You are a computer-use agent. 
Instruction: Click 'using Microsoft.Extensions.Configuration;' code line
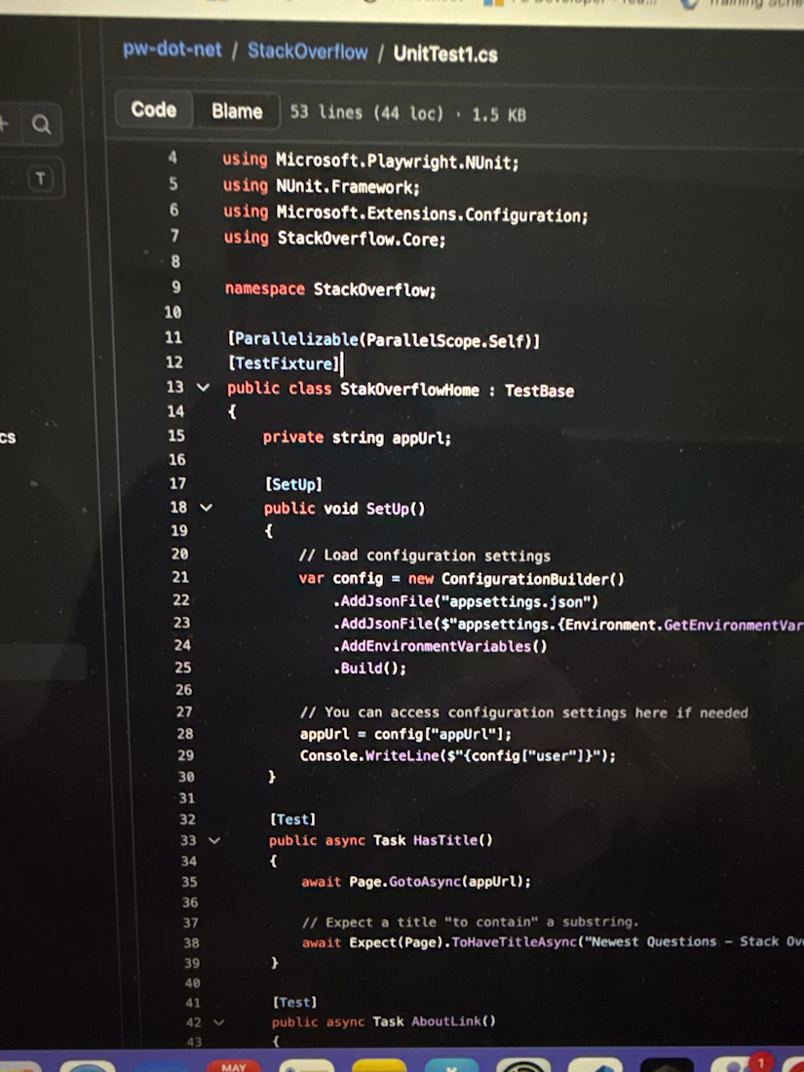pyautogui.click(x=405, y=213)
